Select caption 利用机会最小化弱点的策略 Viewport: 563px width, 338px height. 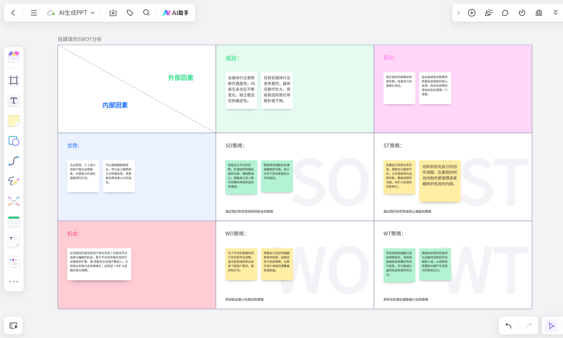click(x=245, y=299)
